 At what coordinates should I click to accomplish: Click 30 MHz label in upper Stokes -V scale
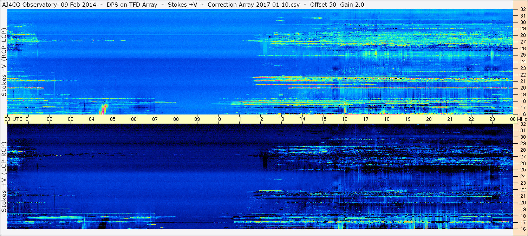click(x=522, y=22)
